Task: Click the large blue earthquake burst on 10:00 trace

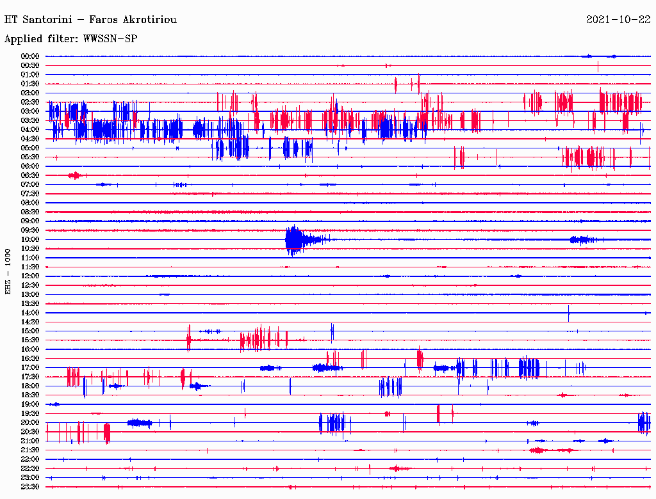Action: (x=294, y=240)
